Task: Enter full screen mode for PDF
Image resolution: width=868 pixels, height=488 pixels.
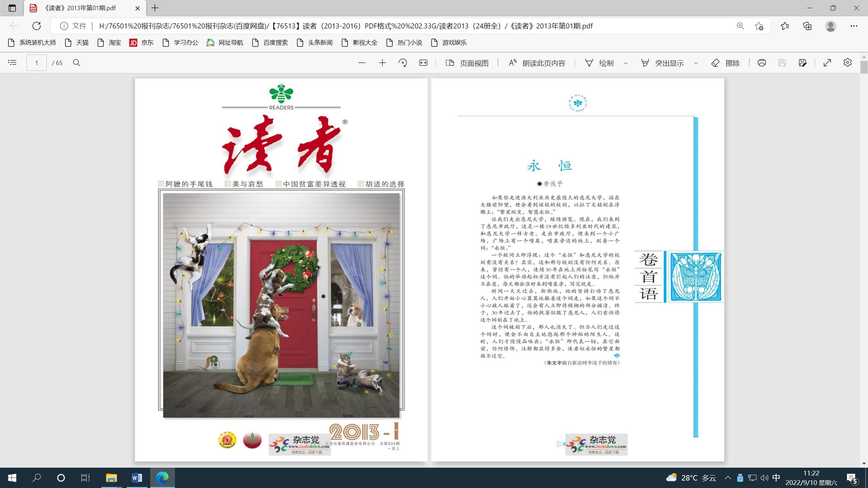Action: pyautogui.click(x=827, y=63)
